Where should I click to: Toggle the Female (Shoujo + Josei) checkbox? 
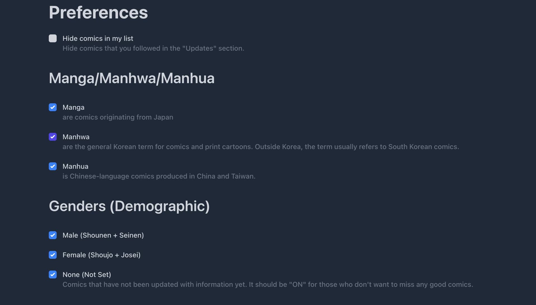52,255
